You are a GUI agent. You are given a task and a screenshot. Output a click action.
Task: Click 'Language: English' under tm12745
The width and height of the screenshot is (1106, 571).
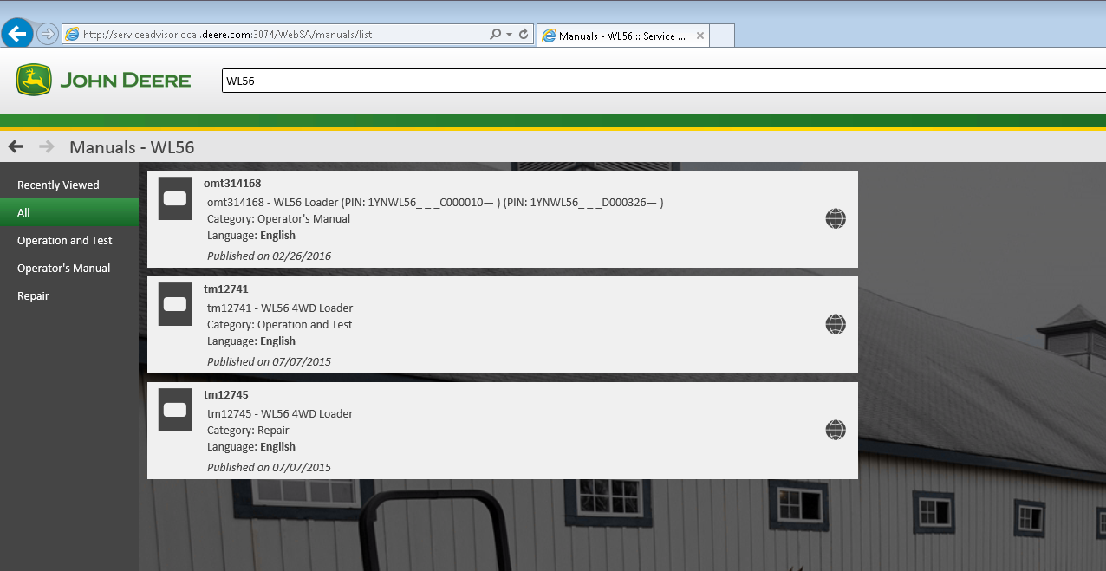point(251,446)
